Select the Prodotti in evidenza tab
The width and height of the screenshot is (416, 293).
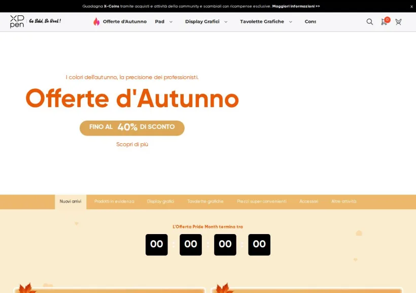point(114,202)
